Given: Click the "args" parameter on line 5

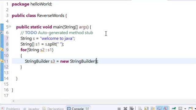Looking at the screenshot, I should coord(83,27).
